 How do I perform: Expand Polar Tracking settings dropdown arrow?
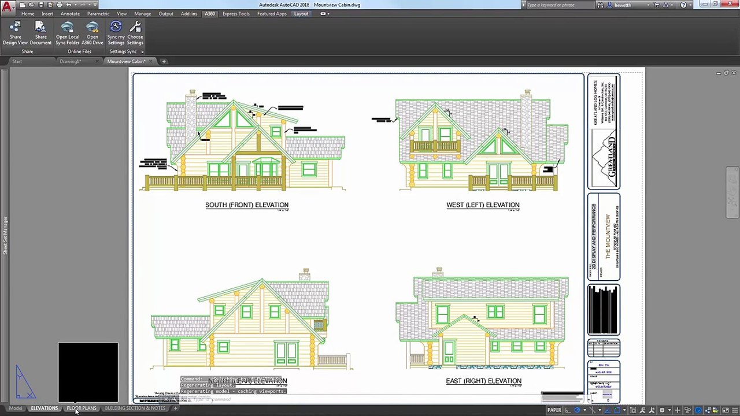(585, 410)
